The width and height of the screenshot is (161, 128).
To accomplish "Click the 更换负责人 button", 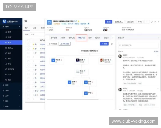I will 119,22.
